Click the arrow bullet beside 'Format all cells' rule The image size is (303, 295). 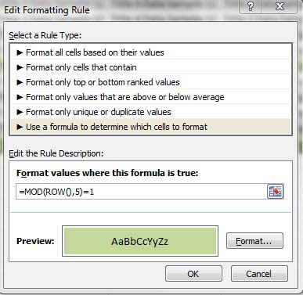tap(20, 52)
